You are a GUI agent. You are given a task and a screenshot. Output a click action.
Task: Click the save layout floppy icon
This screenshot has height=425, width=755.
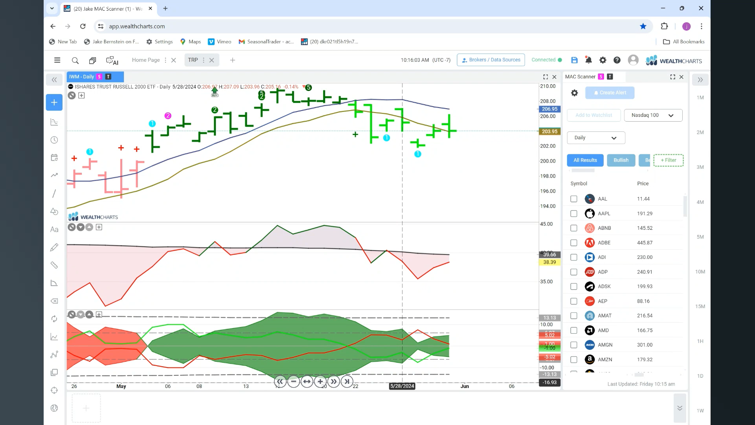coord(574,60)
